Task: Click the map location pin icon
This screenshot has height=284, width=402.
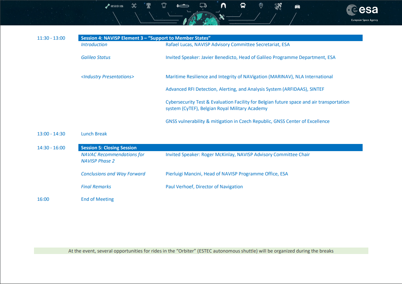Action: click(x=261, y=6)
